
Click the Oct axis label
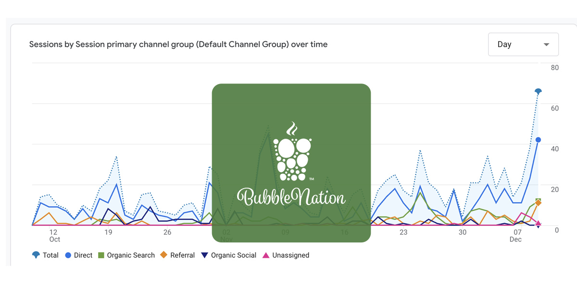coord(54,239)
